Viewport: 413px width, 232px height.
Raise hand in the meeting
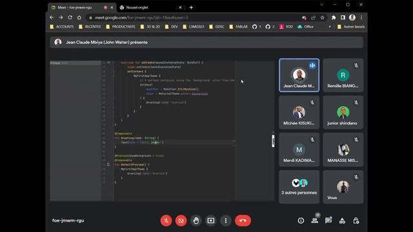196,220
